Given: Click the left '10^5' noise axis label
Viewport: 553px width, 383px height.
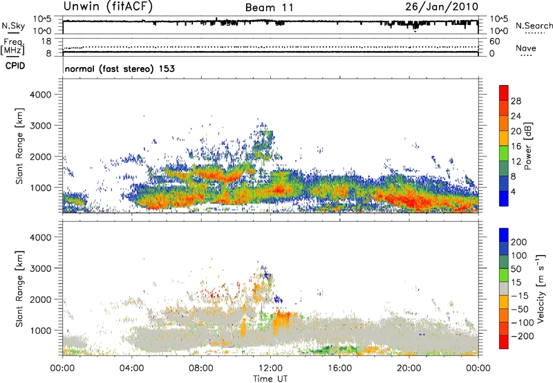Looking at the screenshot, I should pyautogui.click(x=42, y=19).
